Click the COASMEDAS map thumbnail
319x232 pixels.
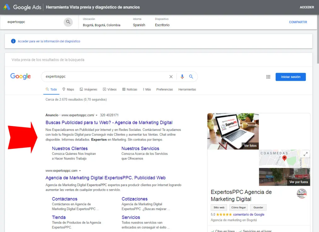284,159
